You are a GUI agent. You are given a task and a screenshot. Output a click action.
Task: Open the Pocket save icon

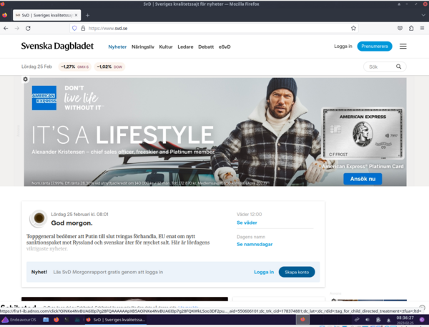[400, 28]
